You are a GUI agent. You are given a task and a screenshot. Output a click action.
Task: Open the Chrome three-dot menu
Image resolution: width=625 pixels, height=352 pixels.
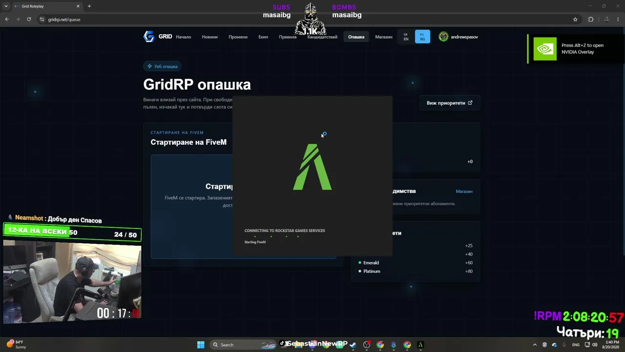coord(619,20)
